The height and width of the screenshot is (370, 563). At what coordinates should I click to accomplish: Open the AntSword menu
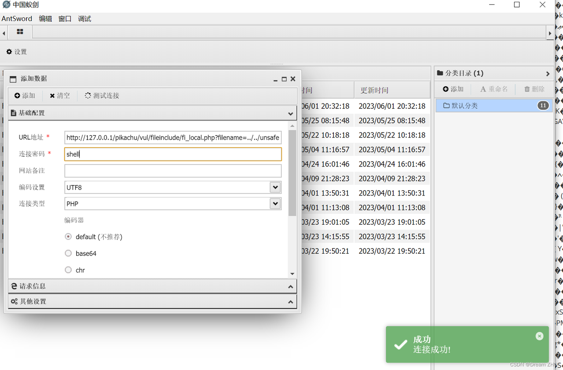(17, 18)
